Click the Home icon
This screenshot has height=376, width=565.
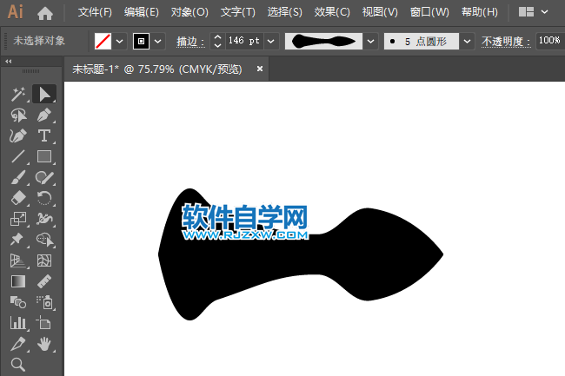click(x=45, y=13)
